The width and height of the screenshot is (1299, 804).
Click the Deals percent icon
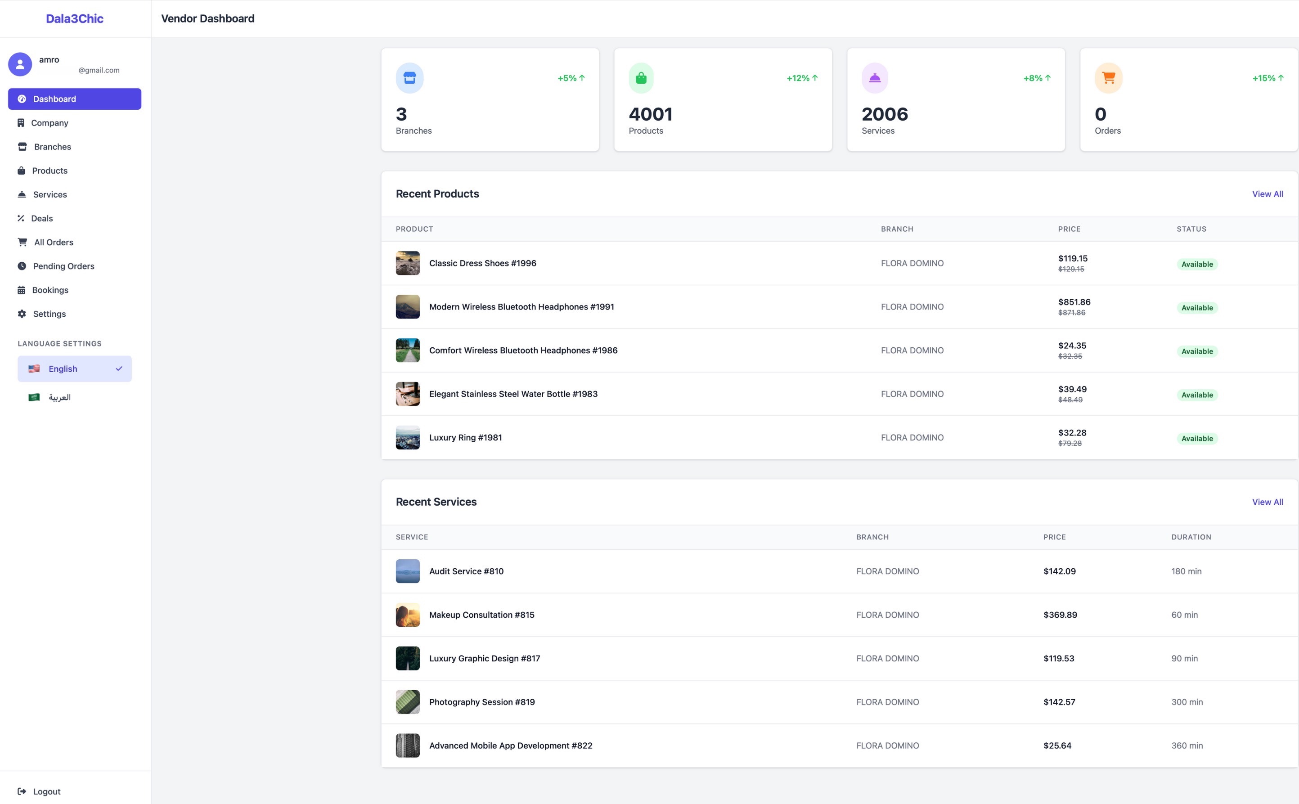tap(21, 218)
